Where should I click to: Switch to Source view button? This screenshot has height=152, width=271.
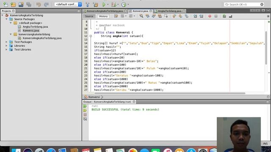tap(89, 16)
